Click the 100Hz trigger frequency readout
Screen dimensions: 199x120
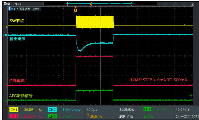coord(148,116)
